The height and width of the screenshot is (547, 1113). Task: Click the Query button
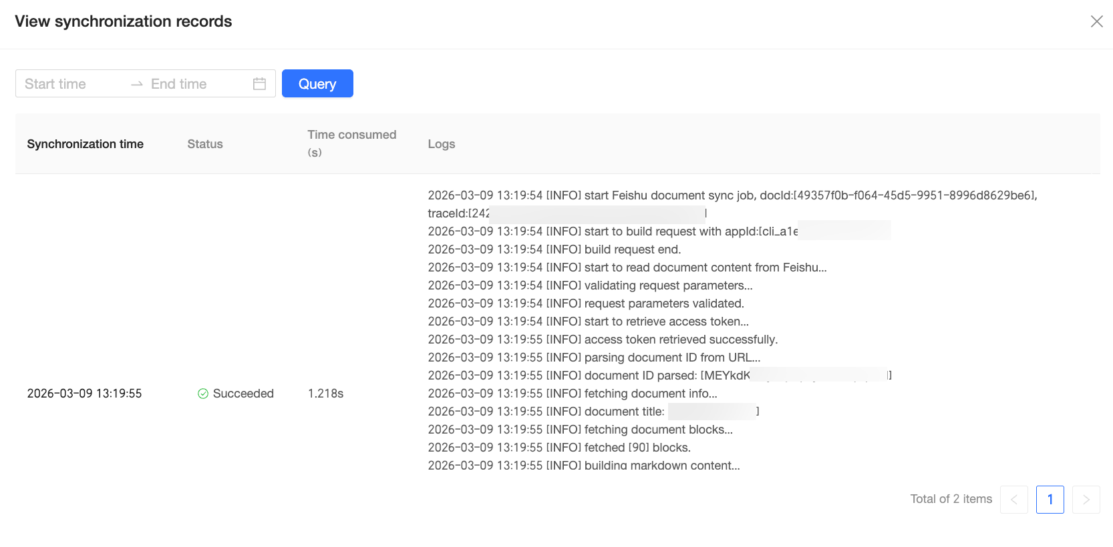click(317, 83)
